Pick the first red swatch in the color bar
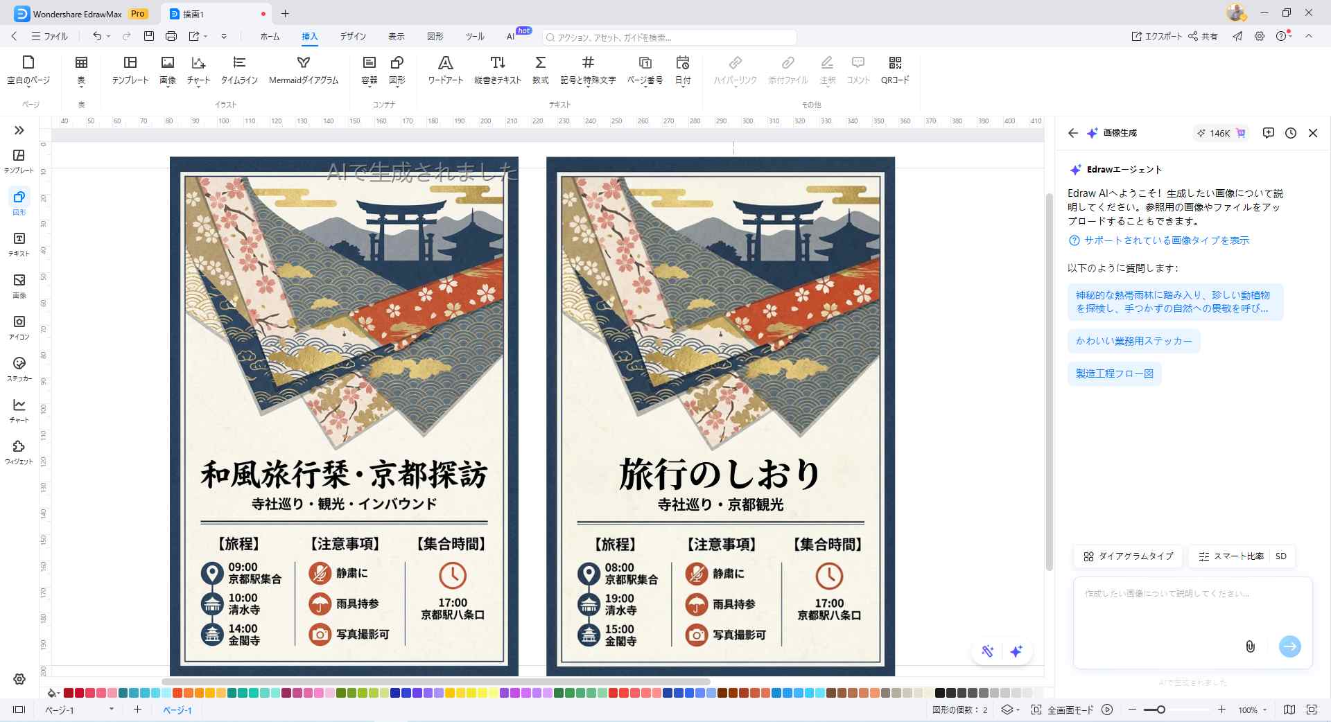 coord(67,692)
